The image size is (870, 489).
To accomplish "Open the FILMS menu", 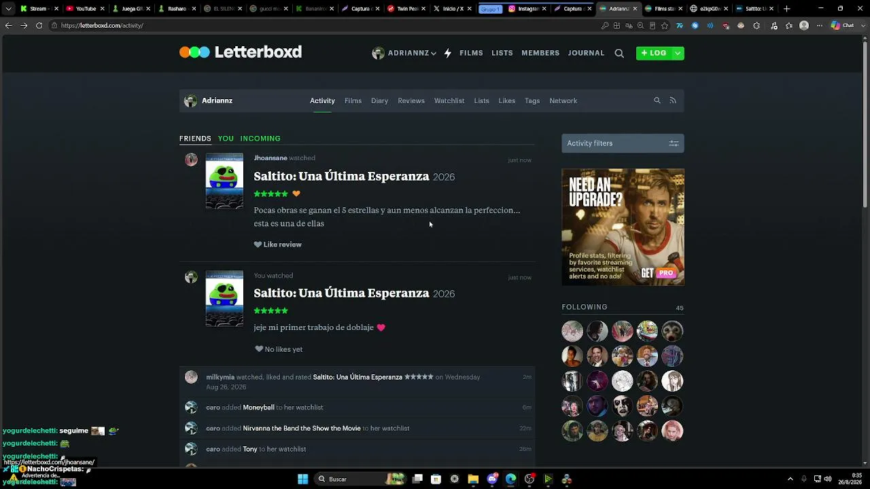I will [x=471, y=53].
